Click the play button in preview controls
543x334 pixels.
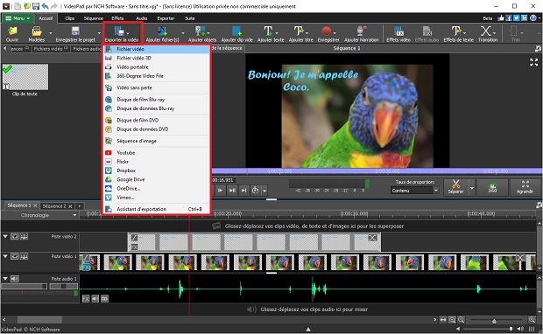click(220, 190)
